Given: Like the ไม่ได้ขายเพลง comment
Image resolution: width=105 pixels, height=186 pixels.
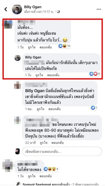Looking at the screenshot, I should click(31, 176).
